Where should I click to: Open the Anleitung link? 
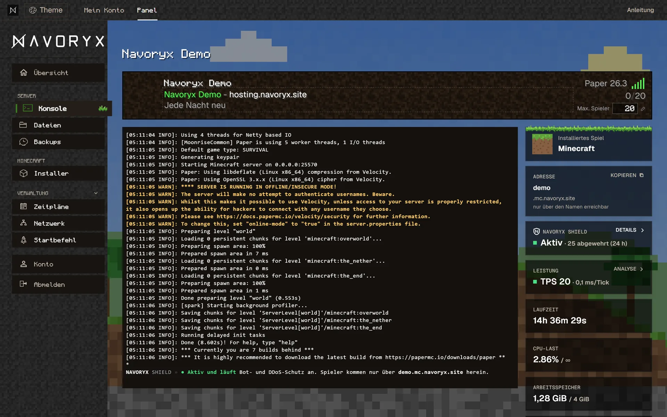pyautogui.click(x=640, y=10)
